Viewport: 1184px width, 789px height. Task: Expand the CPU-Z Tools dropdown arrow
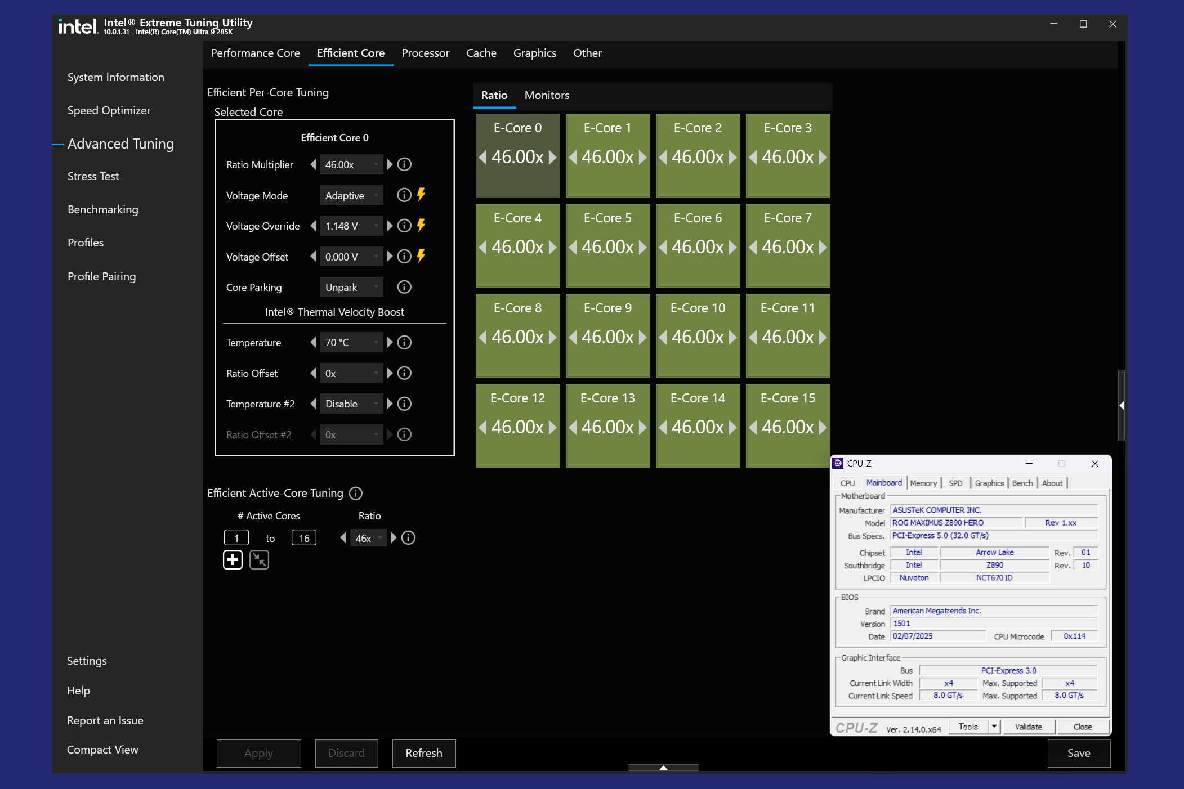click(994, 727)
